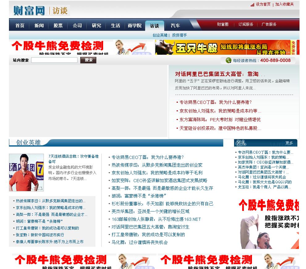Viewport: 306px width, 269px height.
Task: Open the 生活 navigation tab
Action: coord(115,26)
